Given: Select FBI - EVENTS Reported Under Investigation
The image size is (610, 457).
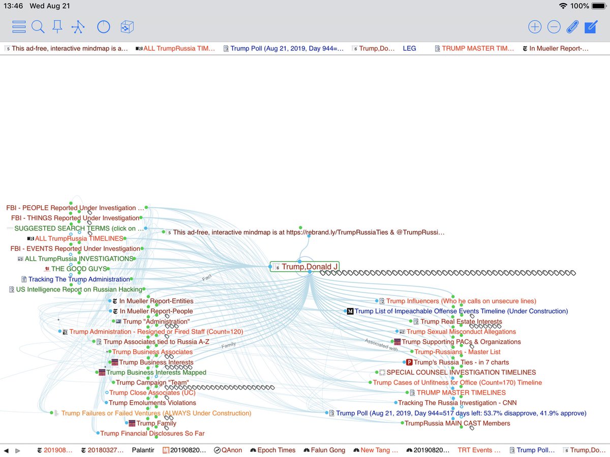Looking at the screenshot, I should [75, 248].
